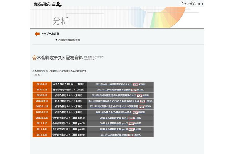Open 2011年入試最終予想 part2 link
235x154 pixels.
click(114, 124)
